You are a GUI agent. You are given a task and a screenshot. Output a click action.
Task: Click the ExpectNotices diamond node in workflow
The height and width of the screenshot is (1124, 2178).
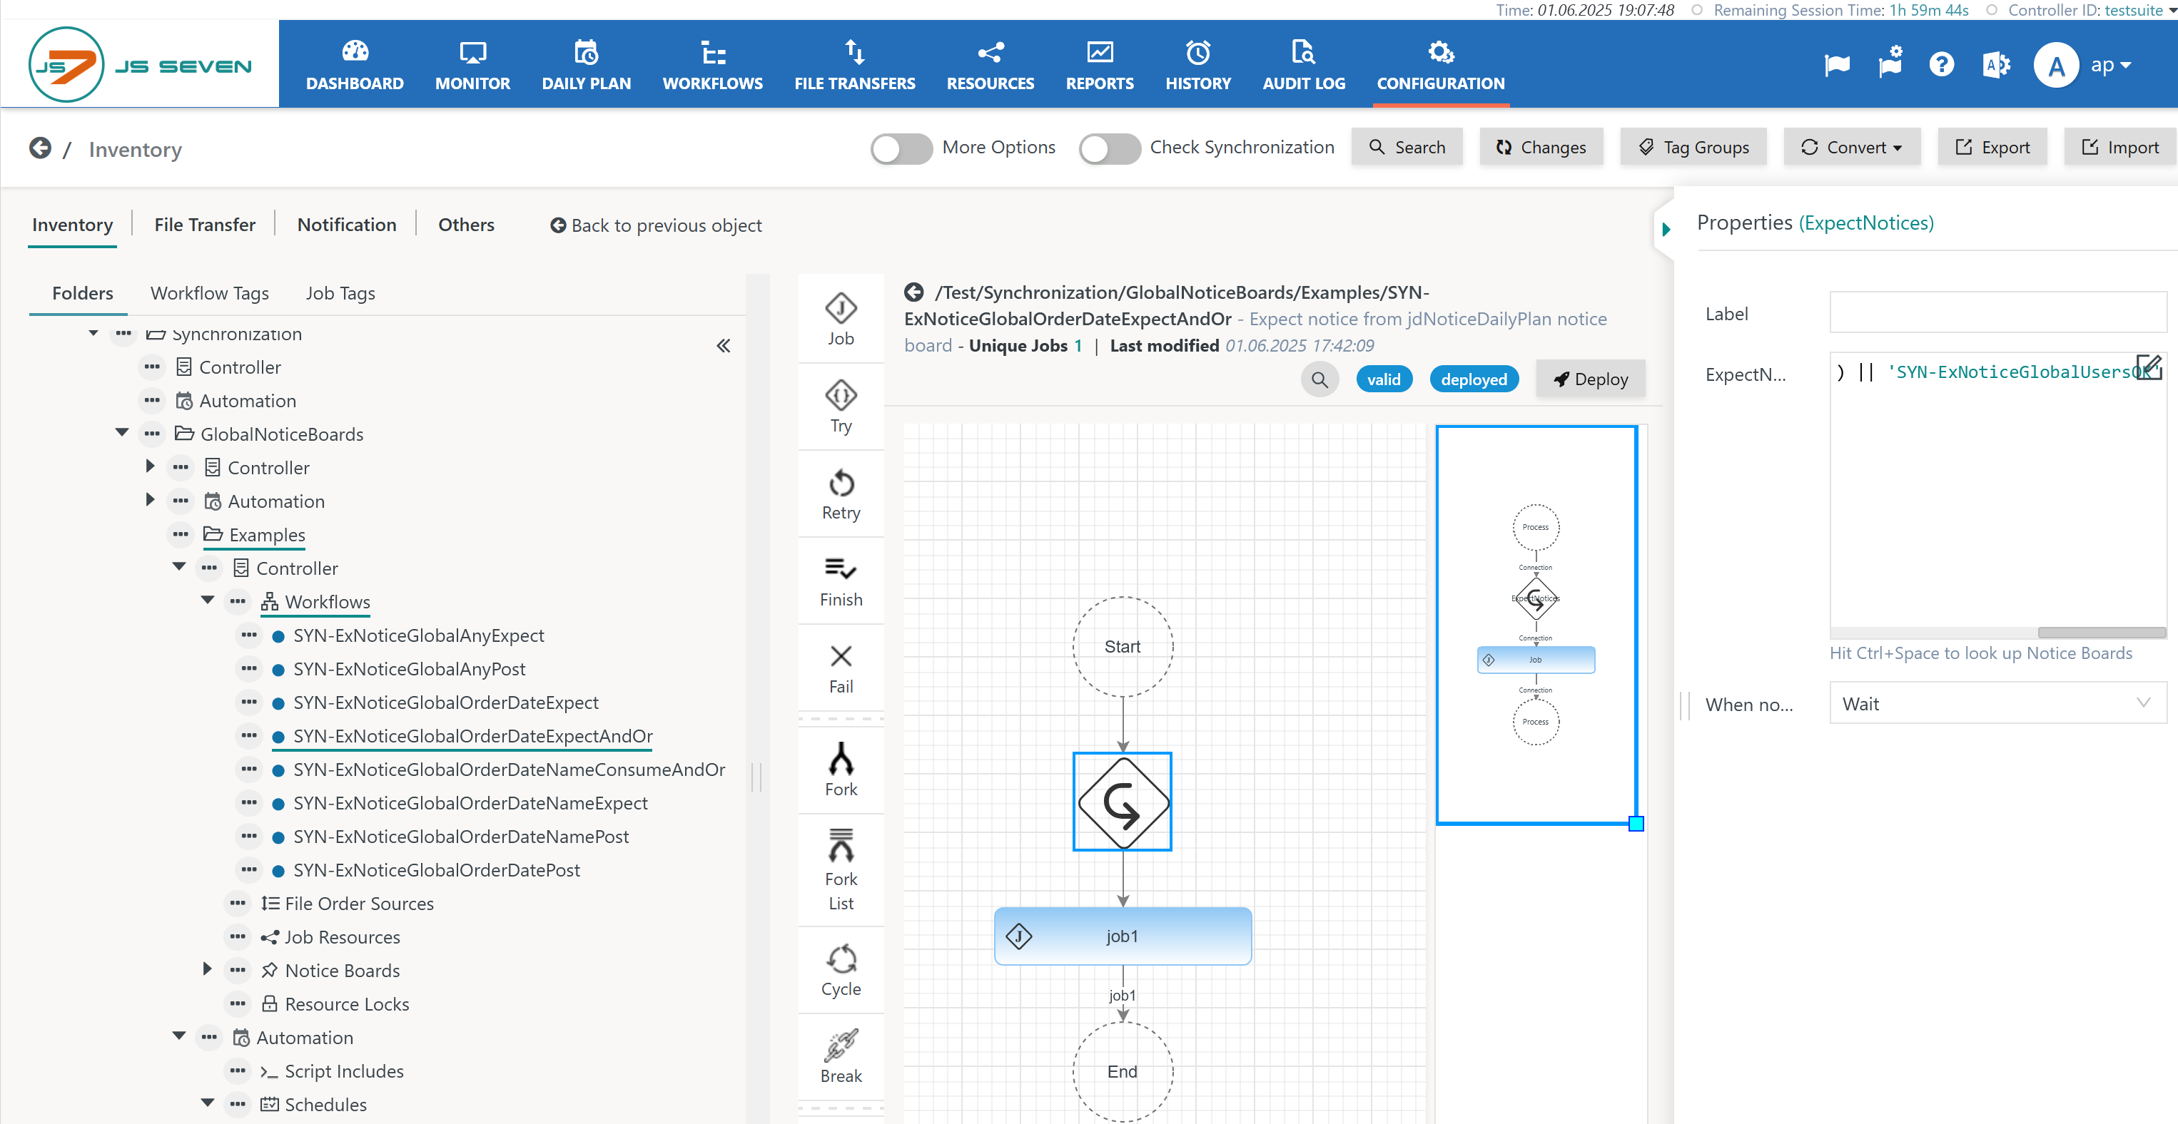pyautogui.click(x=1122, y=802)
